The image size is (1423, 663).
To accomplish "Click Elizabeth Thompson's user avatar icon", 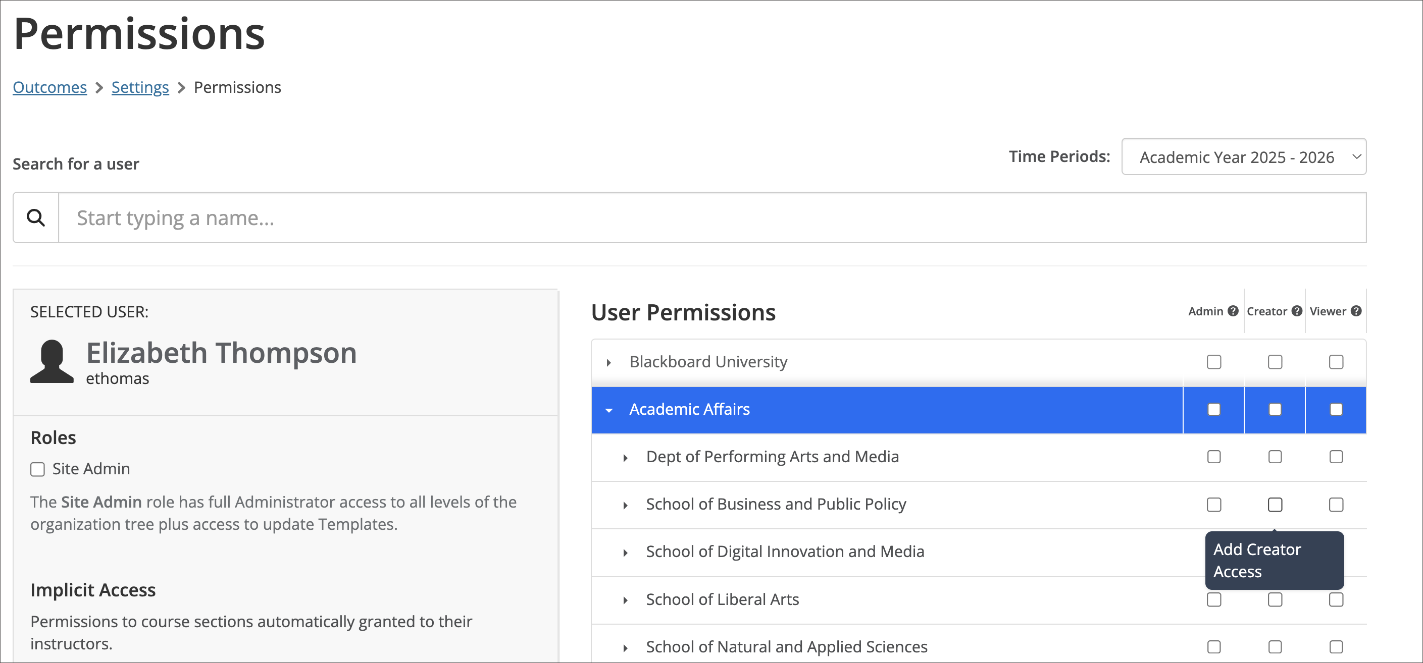I will 52,361.
